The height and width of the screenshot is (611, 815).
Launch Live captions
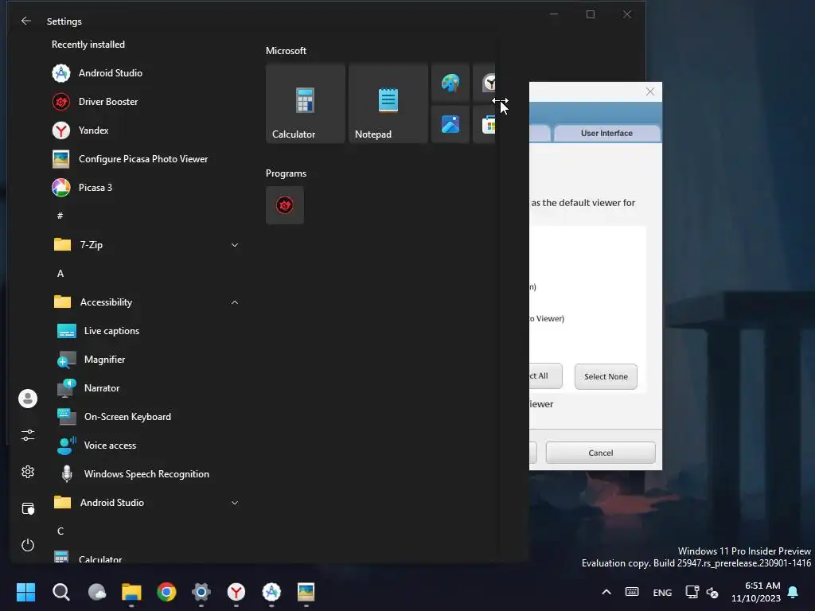coord(98,331)
